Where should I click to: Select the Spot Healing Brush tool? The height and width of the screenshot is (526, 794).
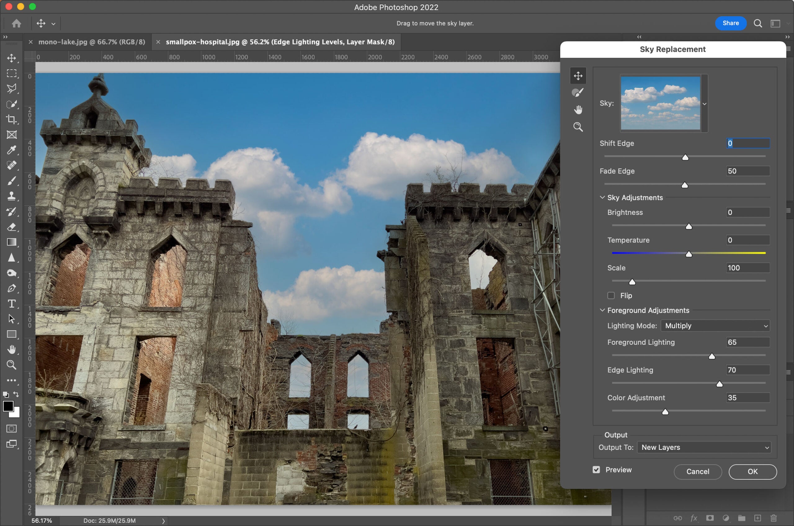[x=12, y=165]
